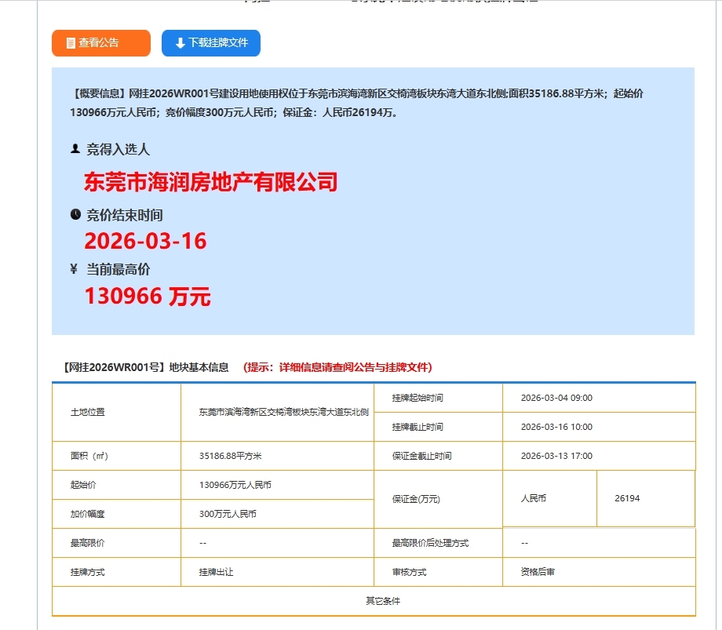722x630 pixels.
Task: Click the current highest price 130966 万元
Action: 148,296
